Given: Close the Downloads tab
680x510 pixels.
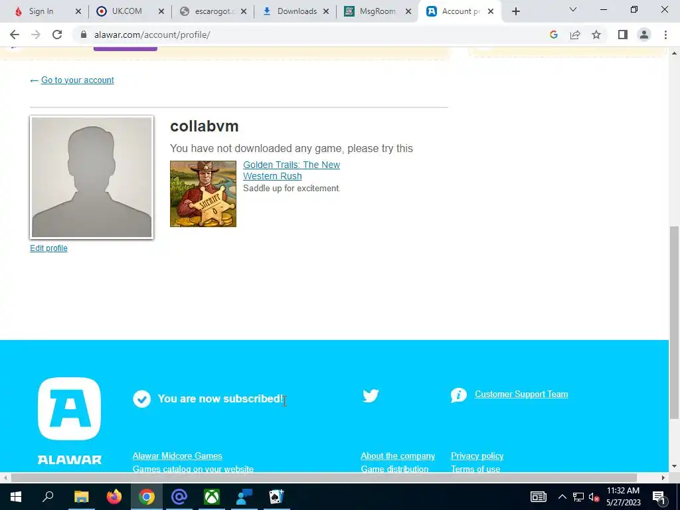Looking at the screenshot, I should (326, 12).
